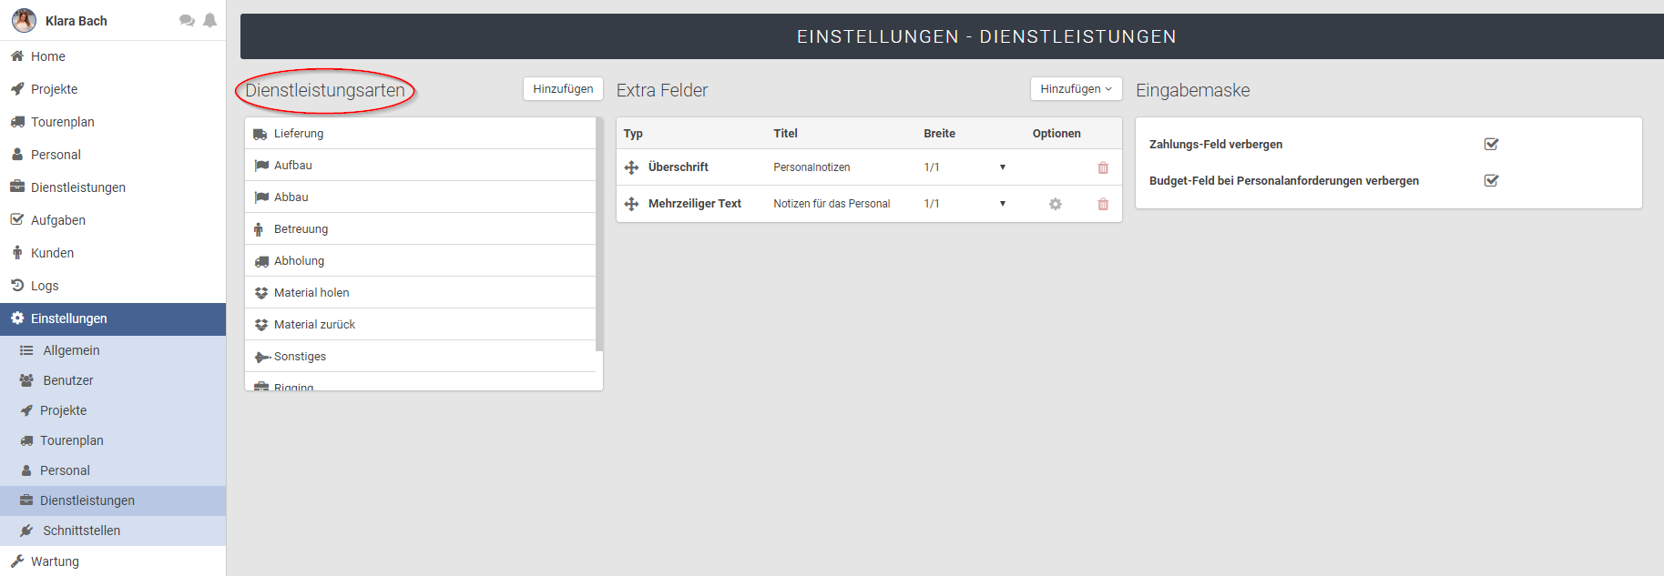Click the Überschrift type cell
The image size is (1664, 576).
pyautogui.click(x=679, y=167)
